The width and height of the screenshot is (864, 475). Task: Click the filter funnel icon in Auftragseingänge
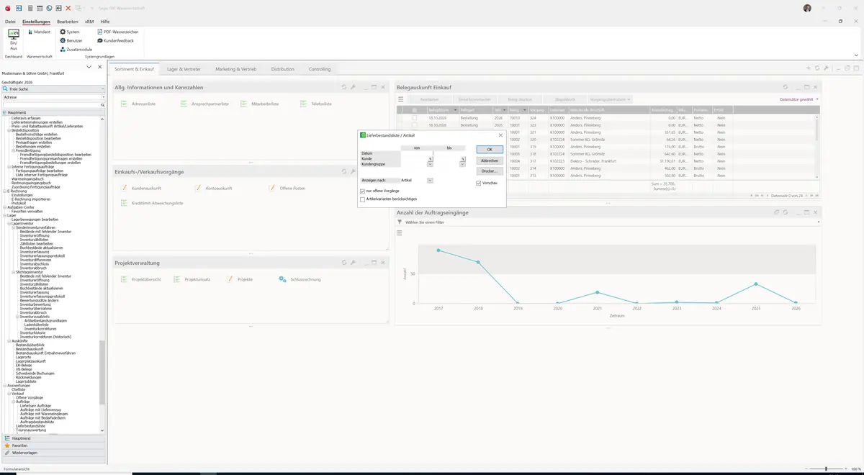click(x=400, y=222)
